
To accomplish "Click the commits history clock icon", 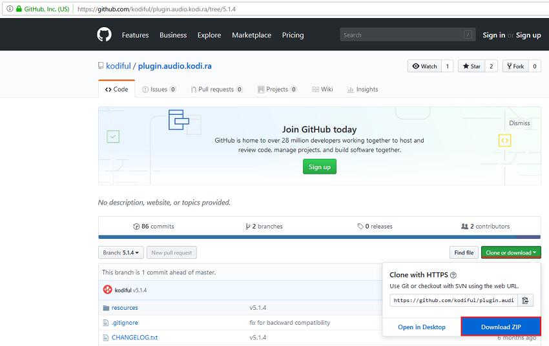I will pos(136,227).
